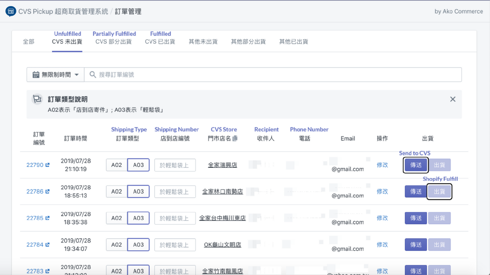Click the 訂單管理 breadcrumb text
This screenshot has height=275, width=490.
[x=129, y=11]
